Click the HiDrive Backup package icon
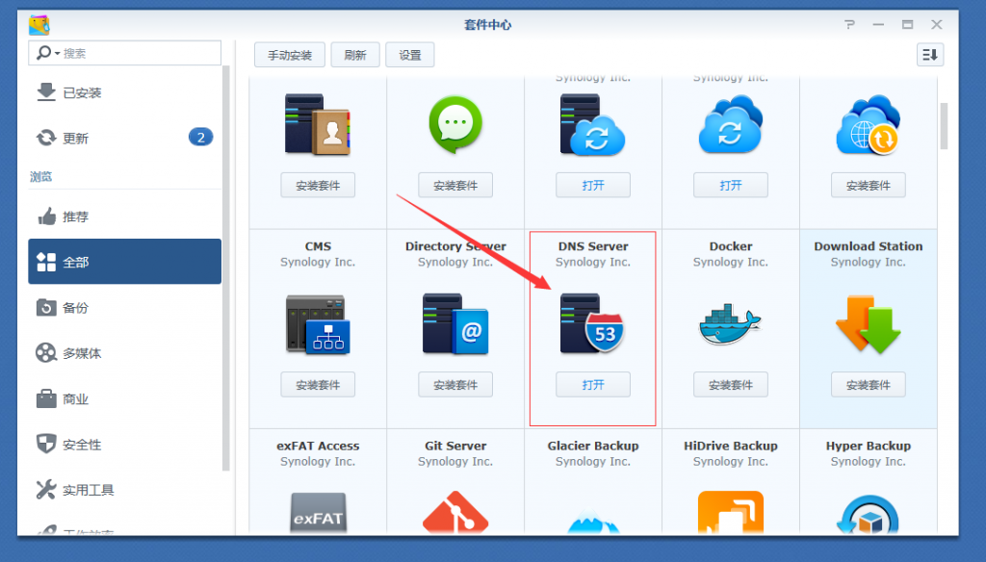Screen dimensions: 986x562 click(731, 513)
